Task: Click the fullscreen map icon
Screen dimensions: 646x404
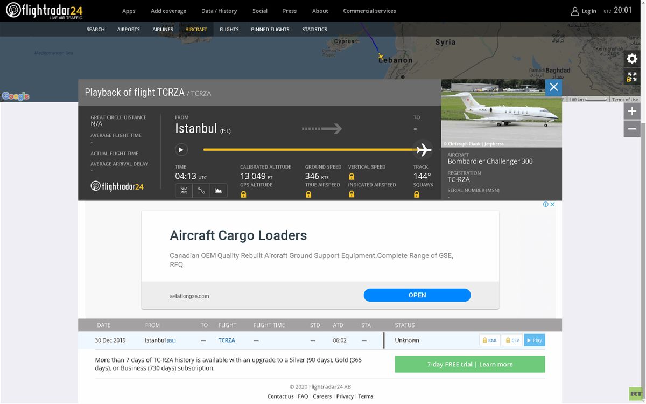Action: (x=632, y=77)
